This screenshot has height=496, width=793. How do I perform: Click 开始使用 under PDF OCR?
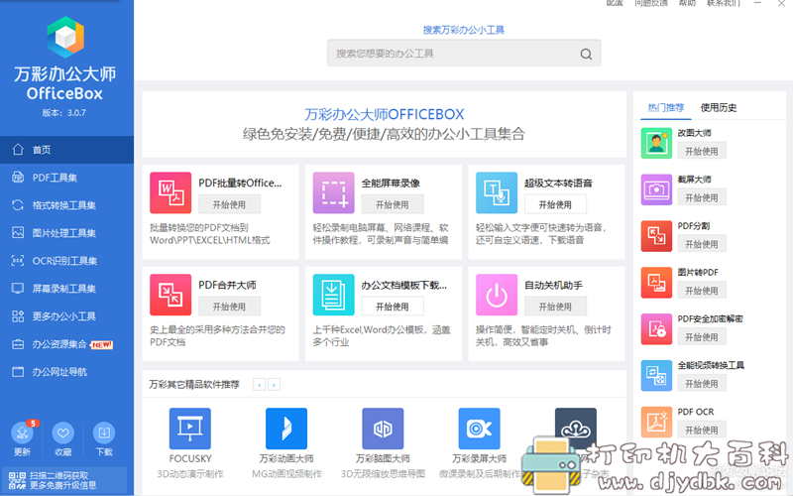coord(702,431)
